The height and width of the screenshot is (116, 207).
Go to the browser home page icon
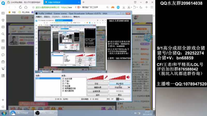point(26,7)
